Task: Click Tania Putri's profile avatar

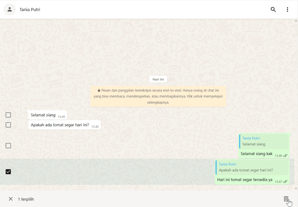Action: click(10, 9)
